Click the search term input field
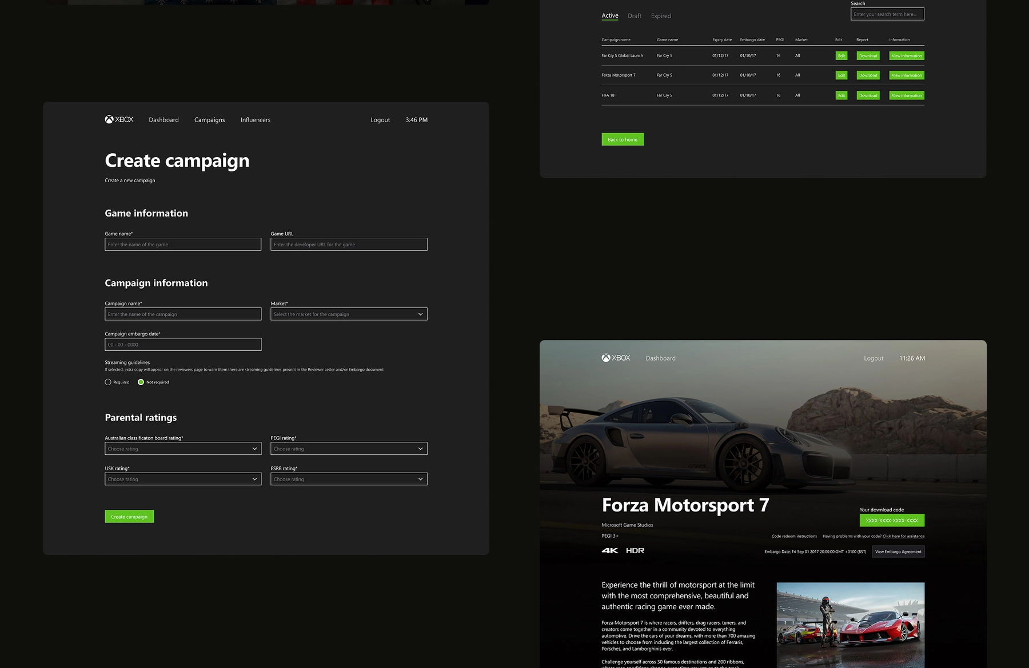The width and height of the screenshot is (1029, 668). [x=887, y=14]
